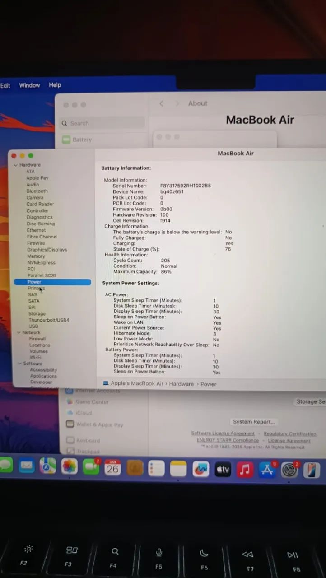Image resolution: width=326 pixels, height=578 pixels.
Task: Select Storage in the sidebar
Action: [x=37, y=313]
